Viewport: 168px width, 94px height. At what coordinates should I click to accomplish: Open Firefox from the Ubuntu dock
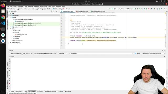(x=3, y=5)
